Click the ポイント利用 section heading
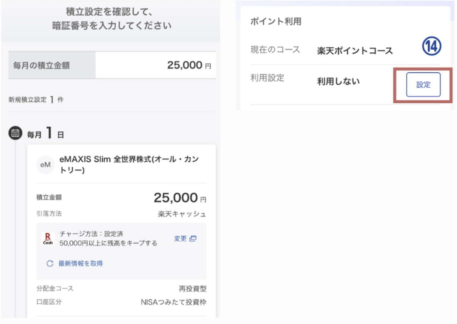The width and height of the screenshot is (457, 324). [x=276, y=22]
